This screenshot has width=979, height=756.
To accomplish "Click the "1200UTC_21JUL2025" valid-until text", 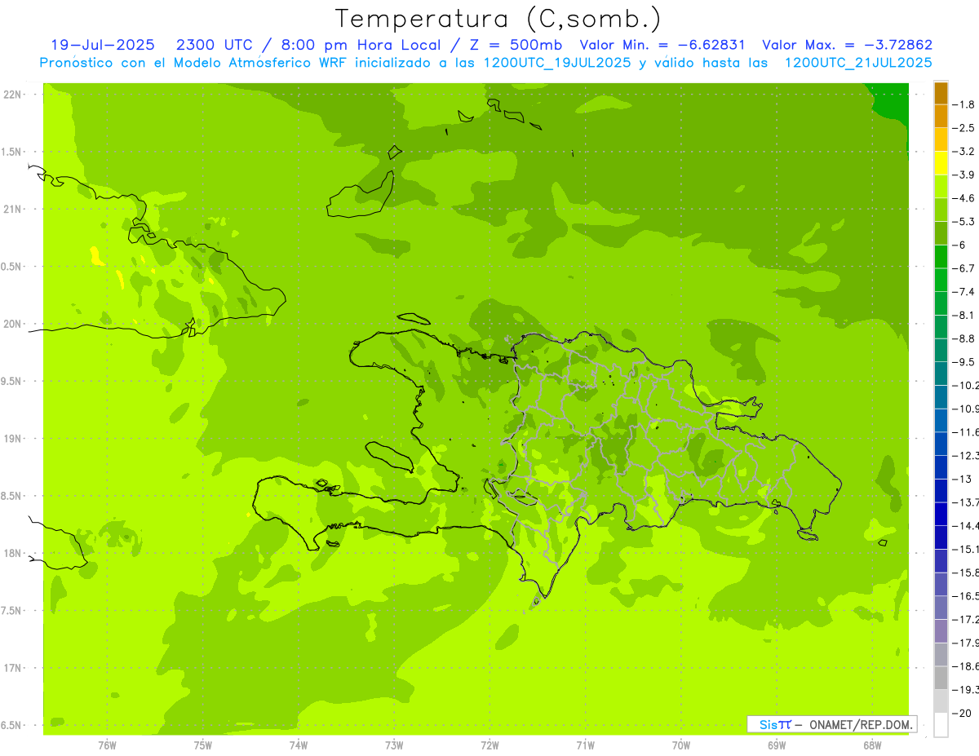I will [x=858, y=62].
